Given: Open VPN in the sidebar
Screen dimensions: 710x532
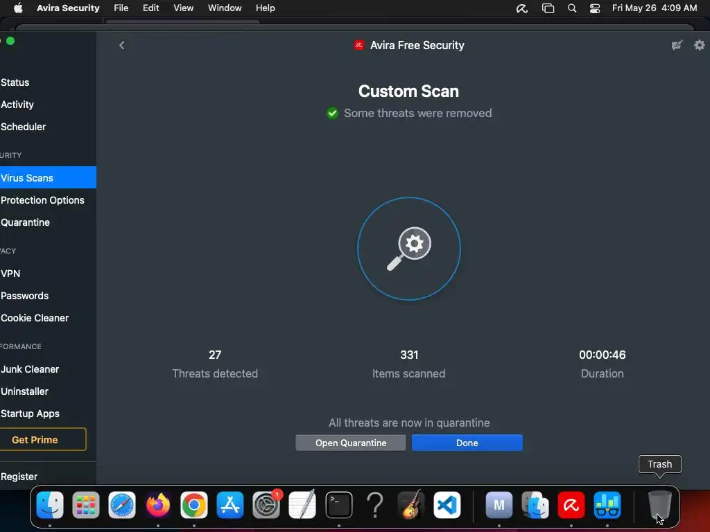Looking at the screenshot, I should (x=10, y=273).
